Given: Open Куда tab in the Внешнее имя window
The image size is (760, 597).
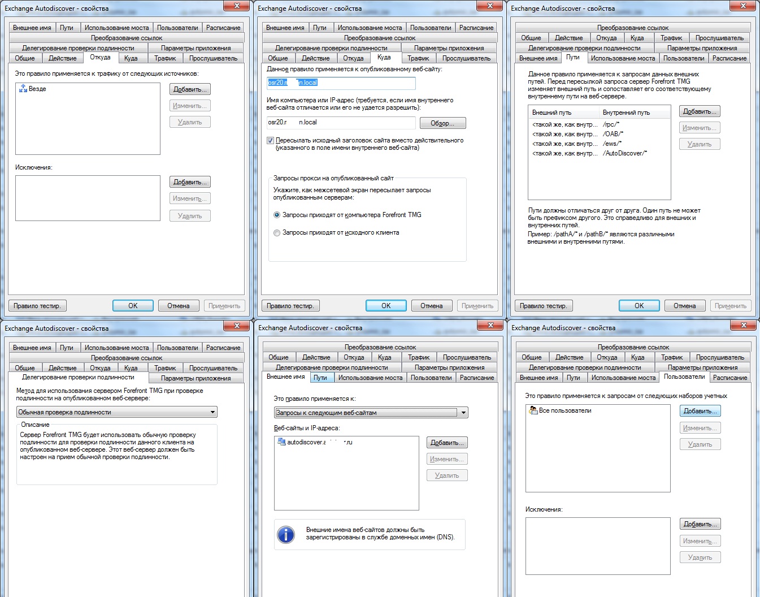Looking at the screenshot, I should [384, 357].
